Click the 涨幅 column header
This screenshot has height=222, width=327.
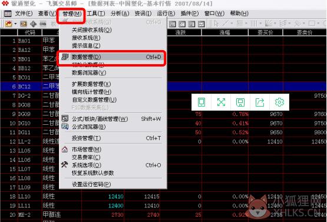pos(225,32)
